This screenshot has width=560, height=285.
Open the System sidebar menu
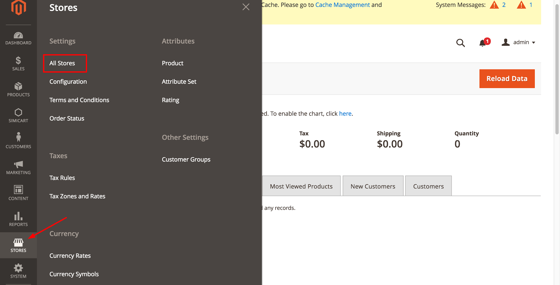pyautogui.click(x=19, y=271)
